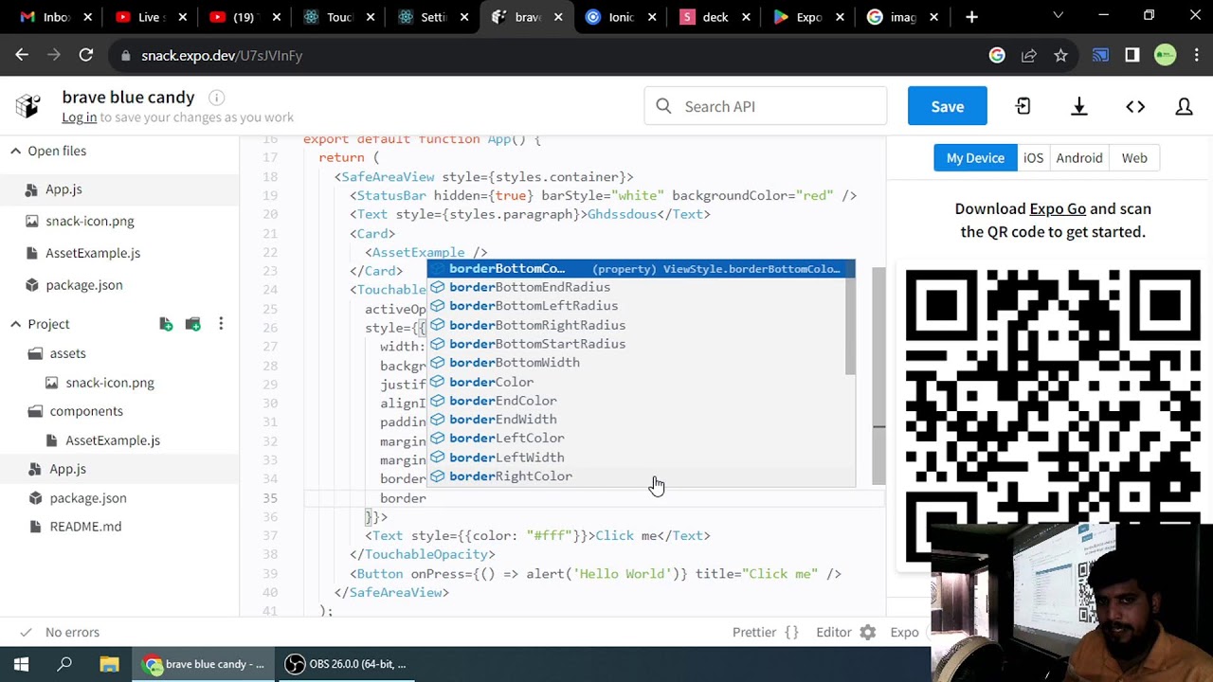Viewport: 1213px width, 682px height.
Task: Click the Google icon in address bar
Action: (x=997, y=55)
